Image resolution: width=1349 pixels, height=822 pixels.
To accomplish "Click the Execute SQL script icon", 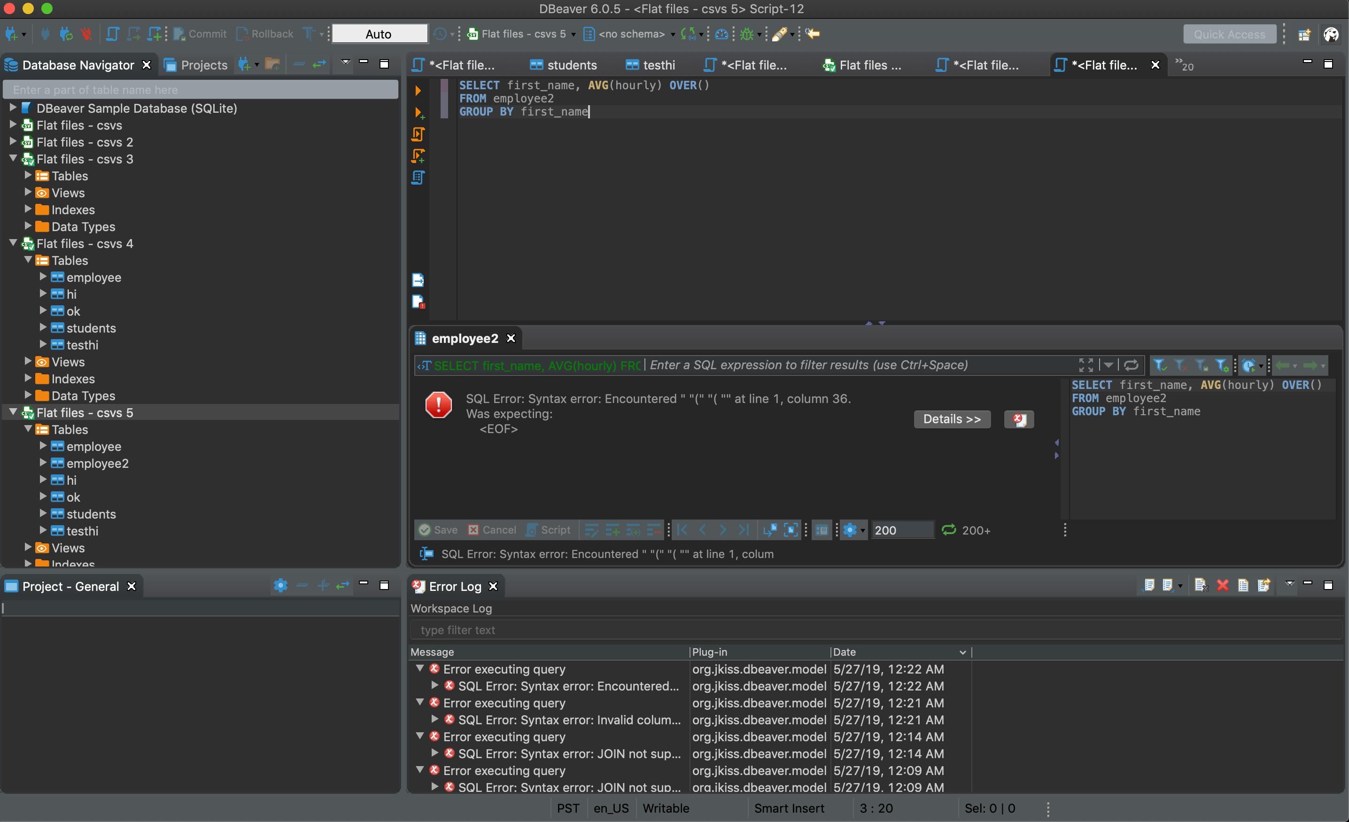I will [418, 134].
